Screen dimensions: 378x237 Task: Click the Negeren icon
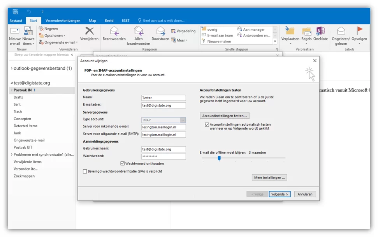point(41,29)
